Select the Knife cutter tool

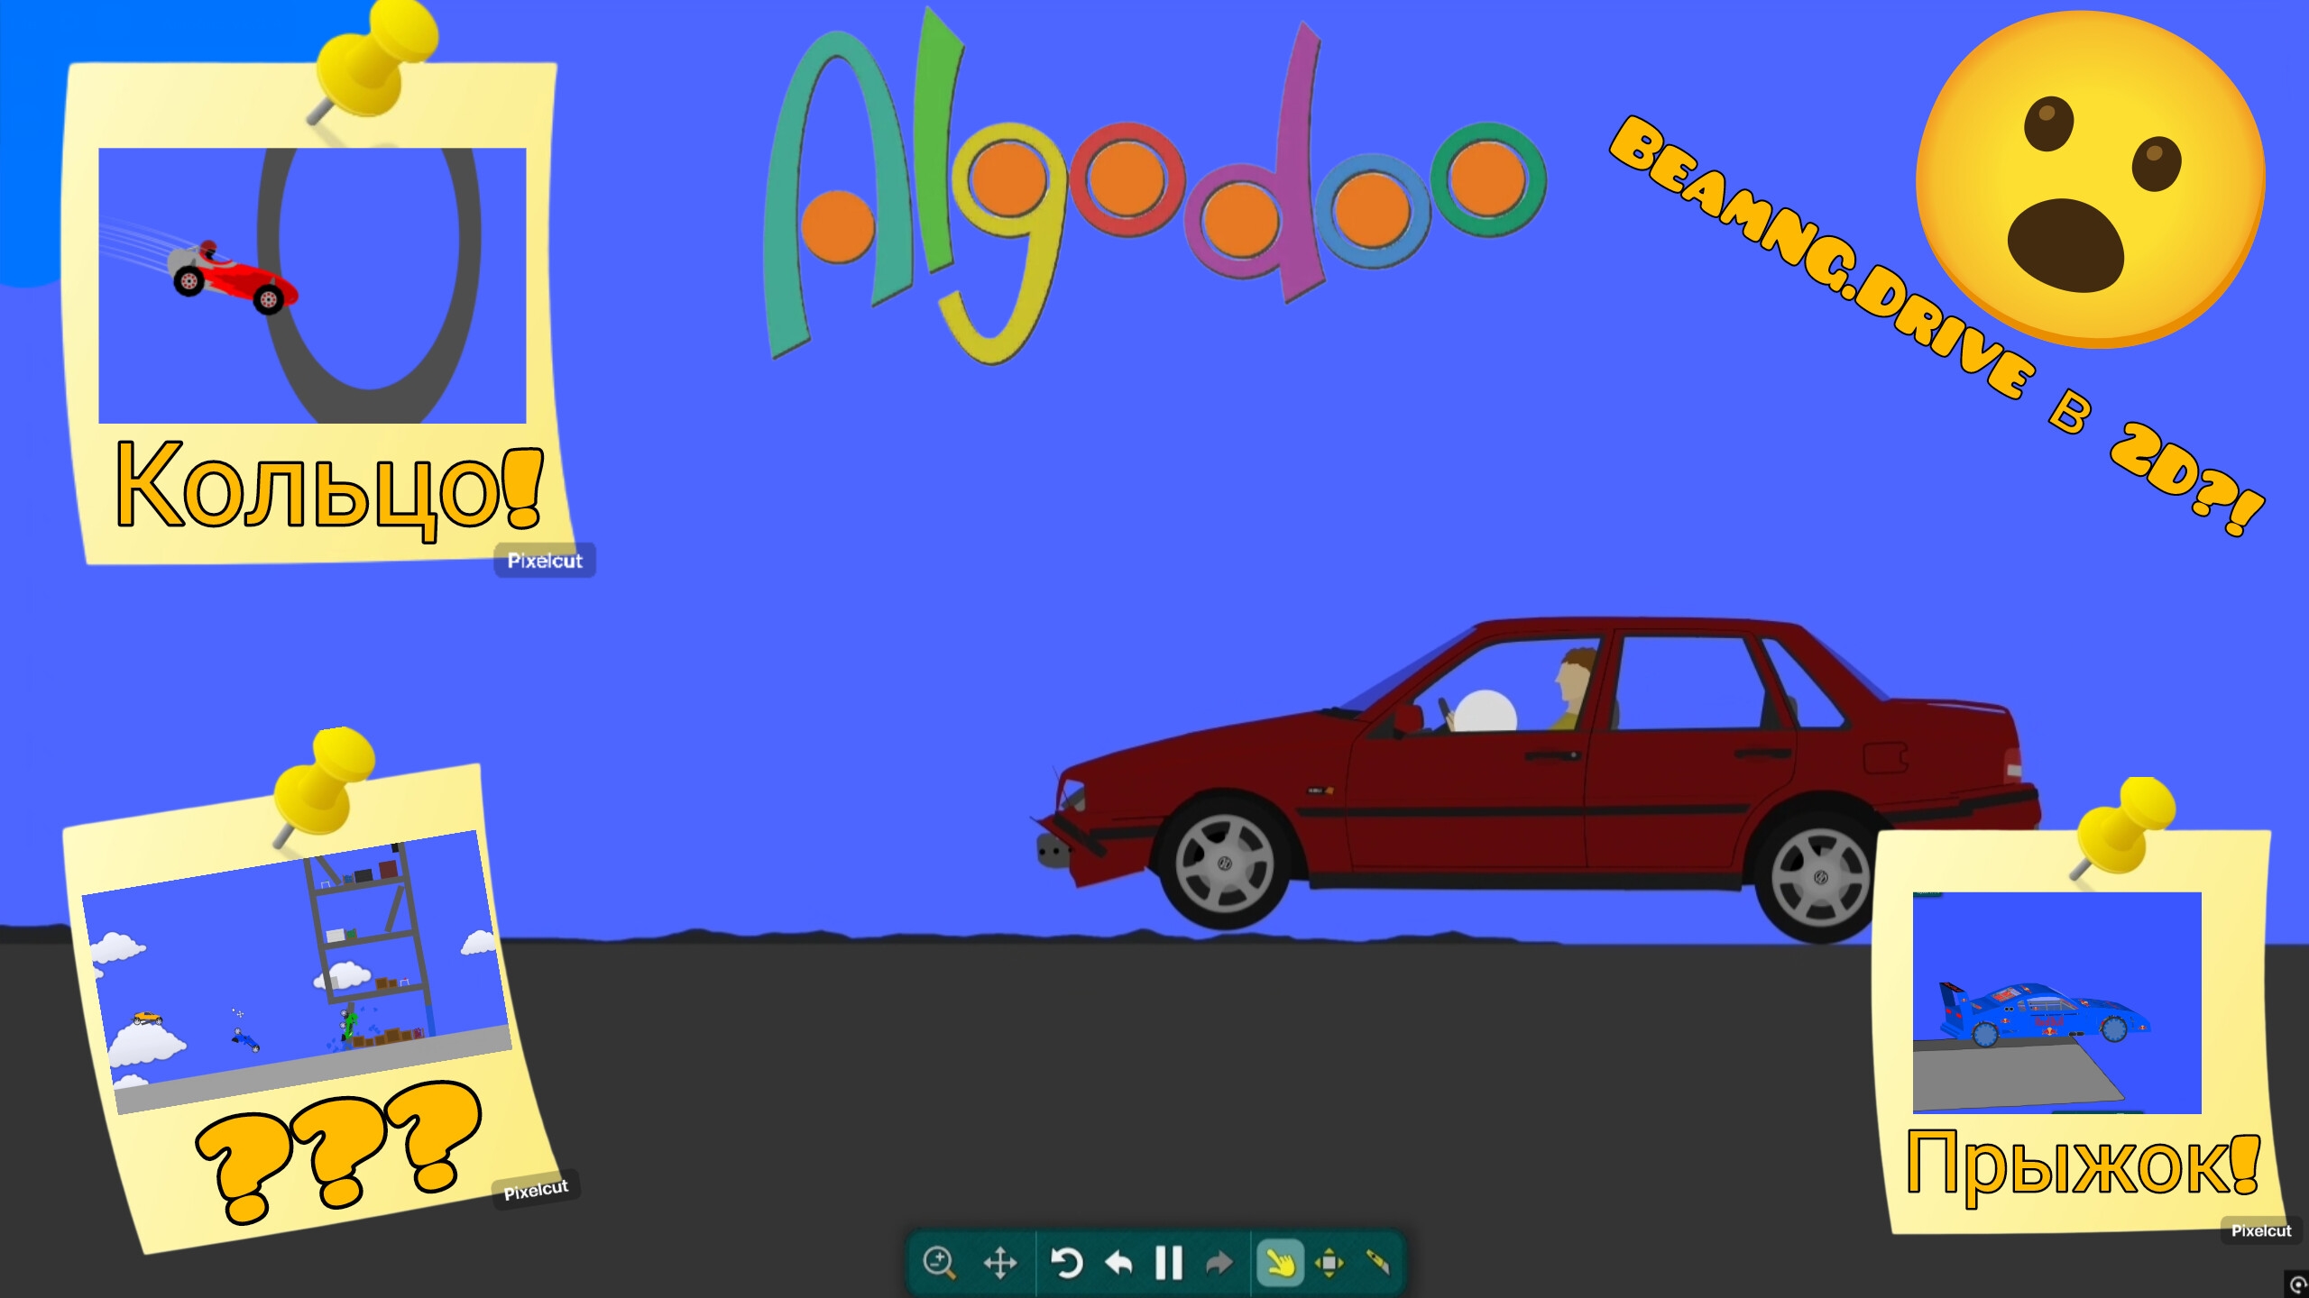(x=1378, y=1262)
